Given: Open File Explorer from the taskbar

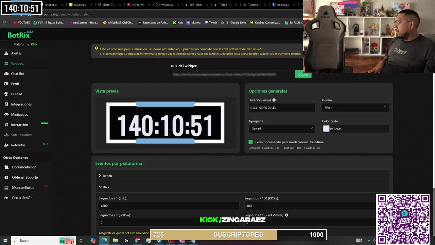Looking at the screenshot, I should tap(115, 240).
